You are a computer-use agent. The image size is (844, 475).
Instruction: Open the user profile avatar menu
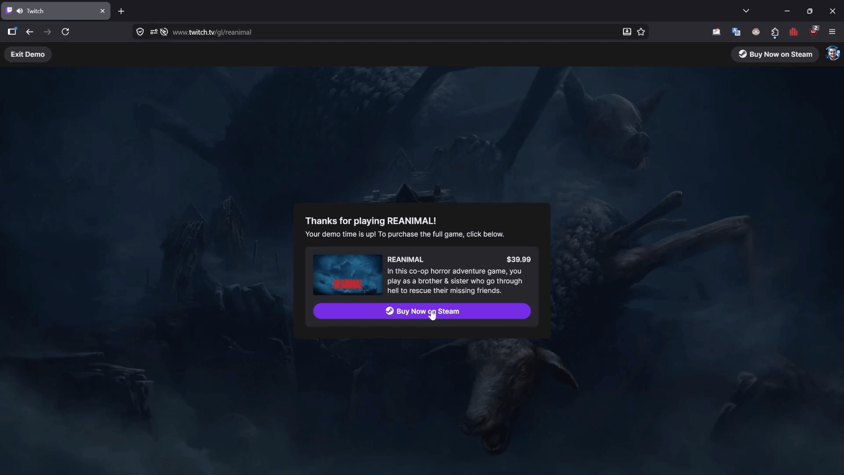[x=833, y=54]
